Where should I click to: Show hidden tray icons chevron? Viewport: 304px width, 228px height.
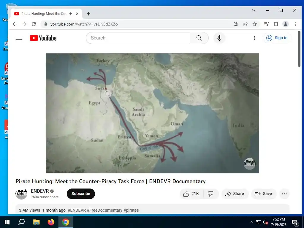pyautogui.click(x=251, y=222)
